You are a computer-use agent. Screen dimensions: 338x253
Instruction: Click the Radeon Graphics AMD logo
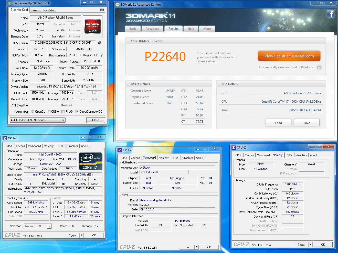click(x=93, y=26)
